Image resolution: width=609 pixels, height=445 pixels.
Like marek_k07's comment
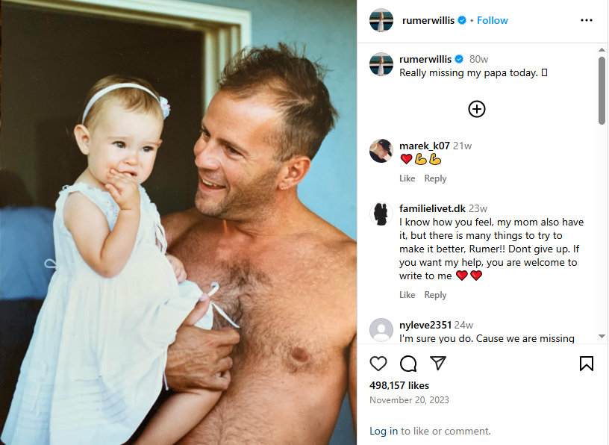click(x=407, y=178)
